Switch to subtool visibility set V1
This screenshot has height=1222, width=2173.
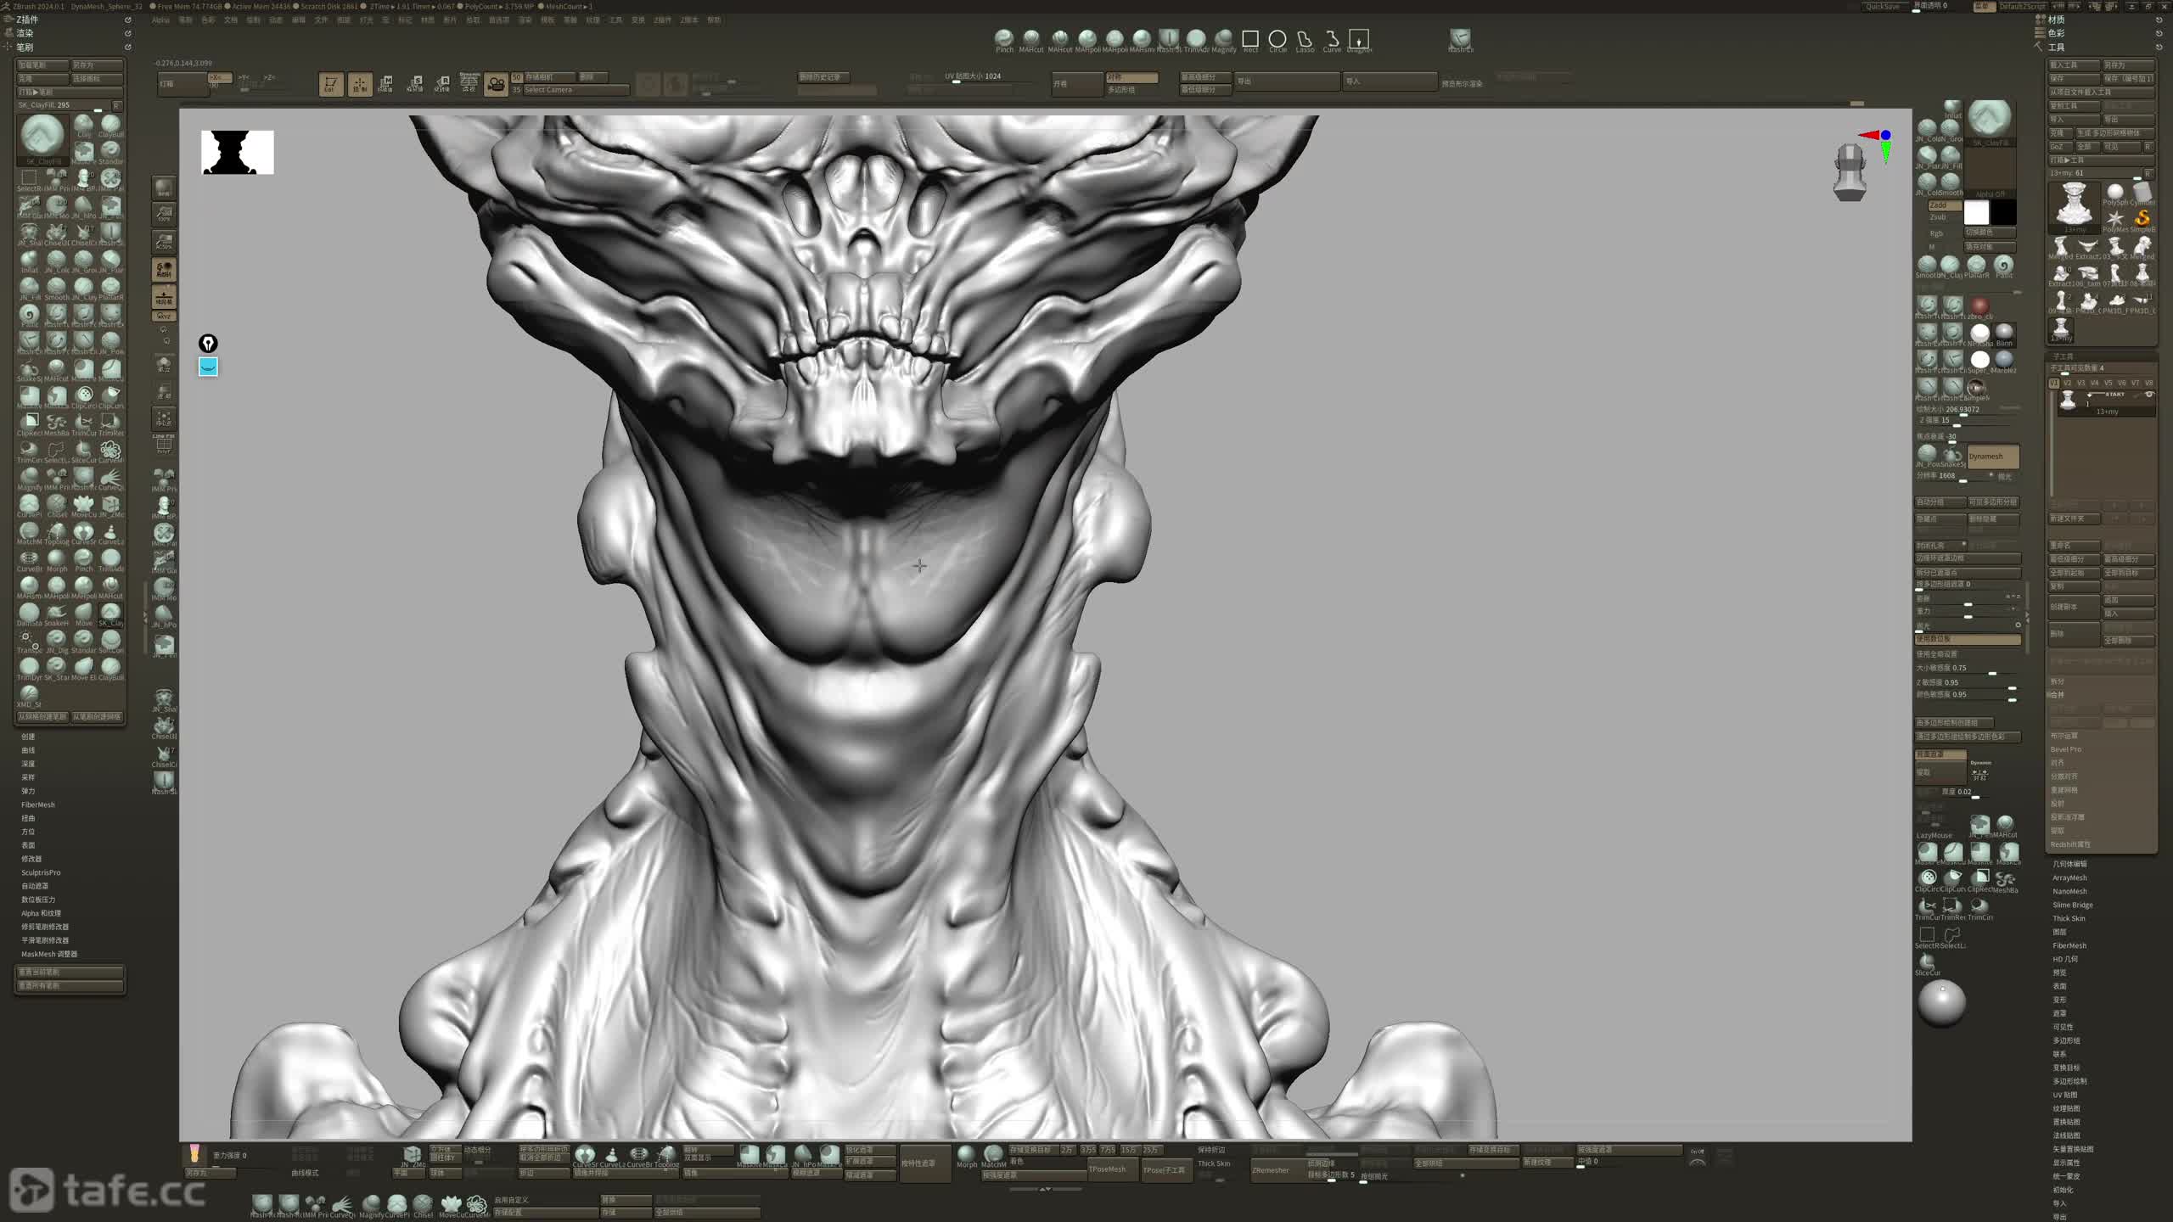(2054, 383)
